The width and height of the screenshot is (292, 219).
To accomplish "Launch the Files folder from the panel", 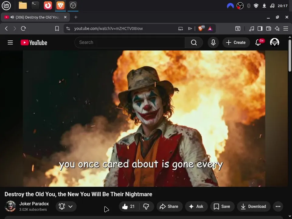I will pyautogui.click(x=23, y=5).
